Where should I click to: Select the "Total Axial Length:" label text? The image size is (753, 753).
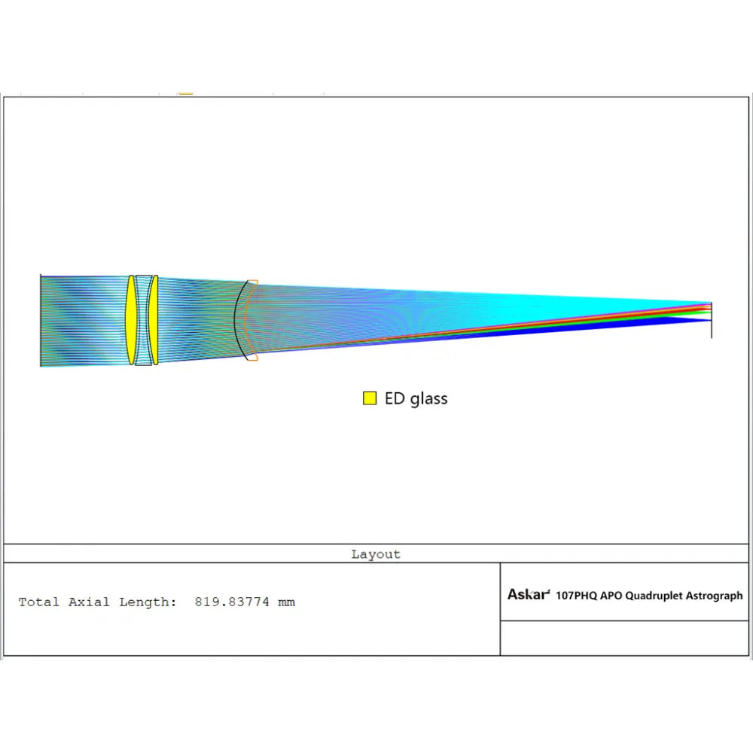tap(98, 602)
